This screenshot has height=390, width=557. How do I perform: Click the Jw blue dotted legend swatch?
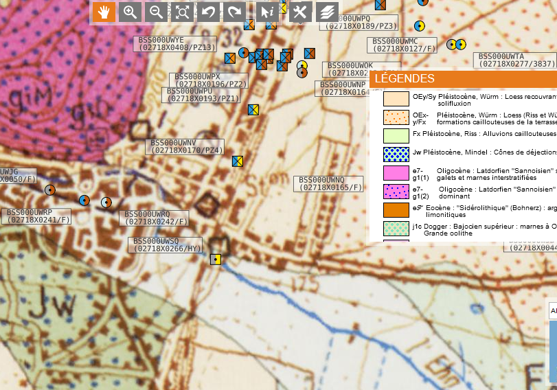(x=396, y=154)
